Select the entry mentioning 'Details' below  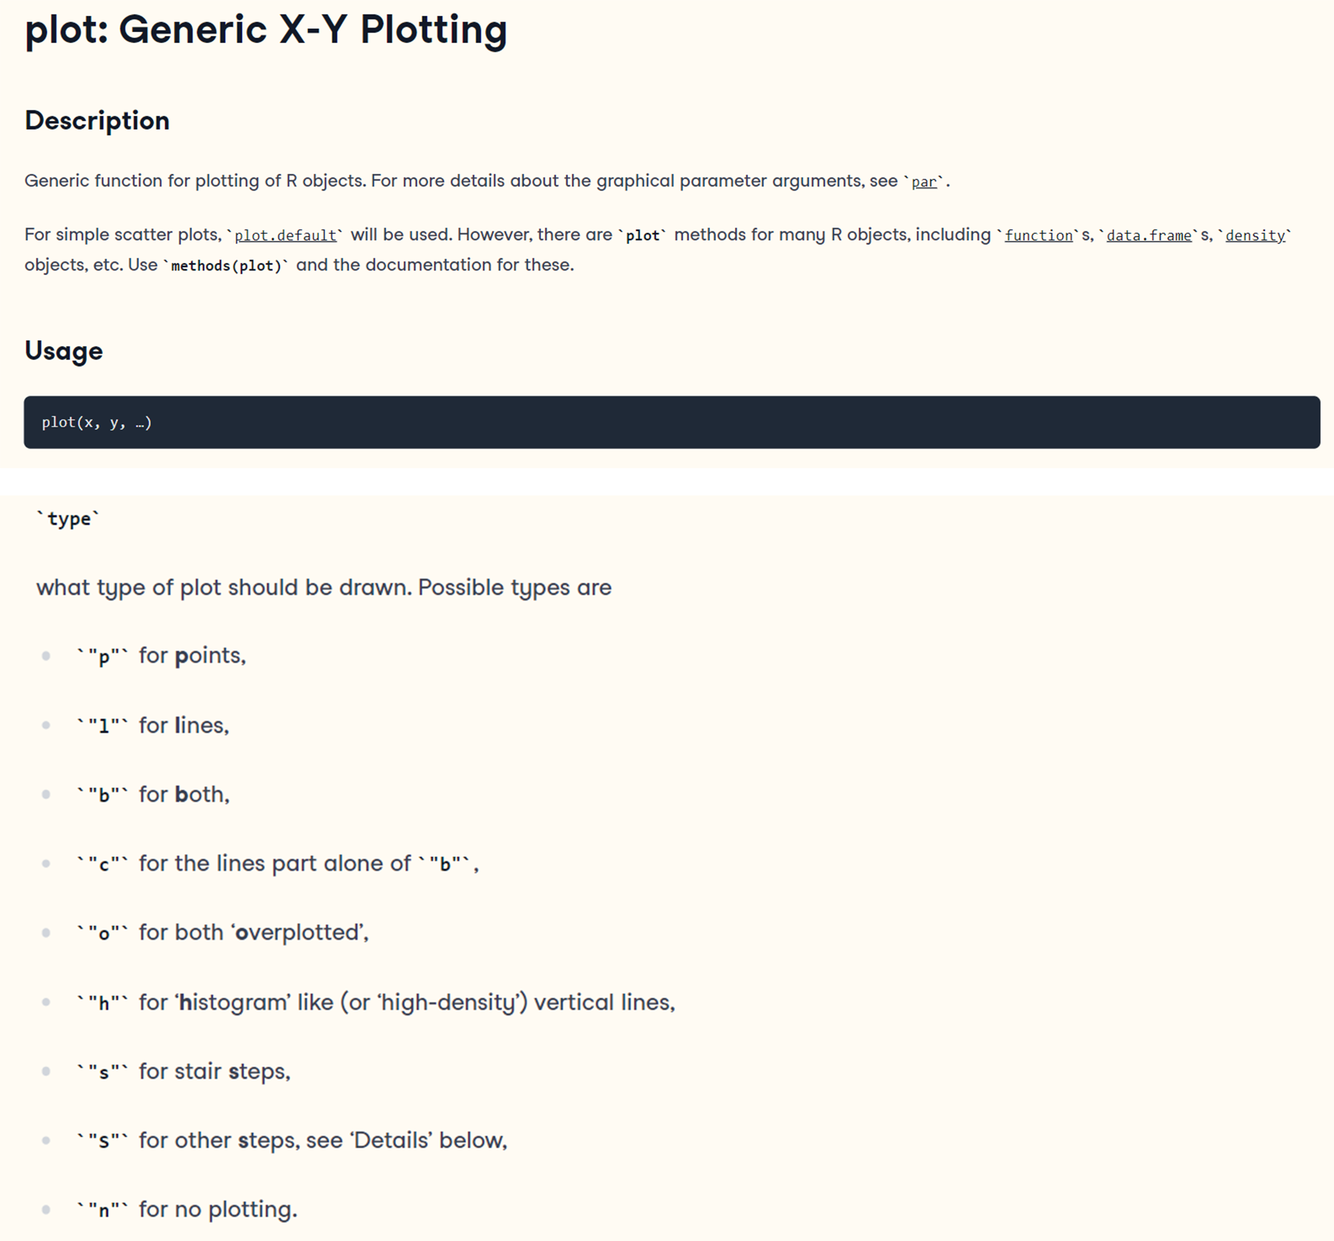click(292, 1140)
